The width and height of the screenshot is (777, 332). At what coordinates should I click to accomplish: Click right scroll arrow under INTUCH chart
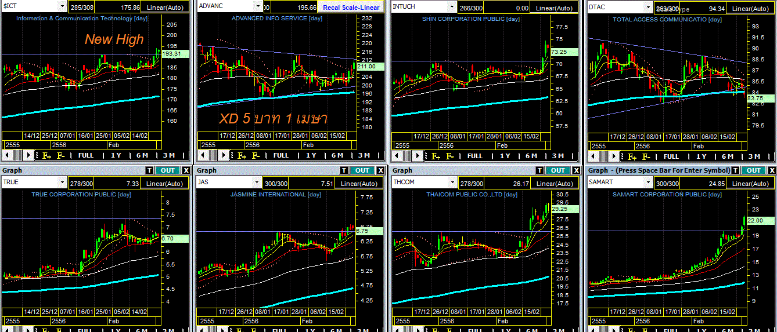coord(418,155)
